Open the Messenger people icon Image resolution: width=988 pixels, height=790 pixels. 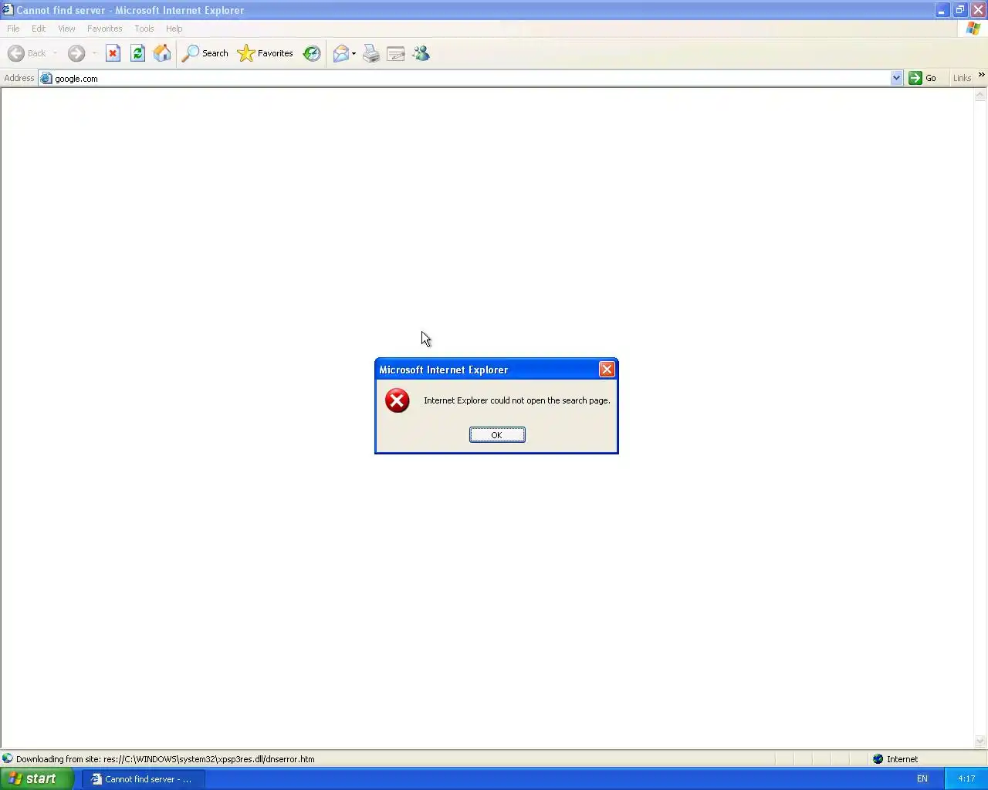point(421,53)
